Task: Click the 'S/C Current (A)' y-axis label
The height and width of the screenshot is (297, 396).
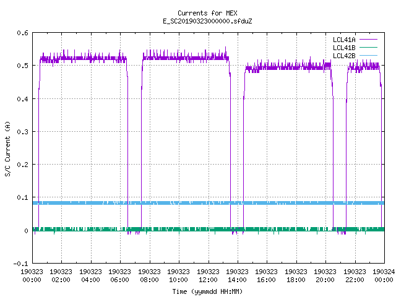Action: (x=7, y=148)
